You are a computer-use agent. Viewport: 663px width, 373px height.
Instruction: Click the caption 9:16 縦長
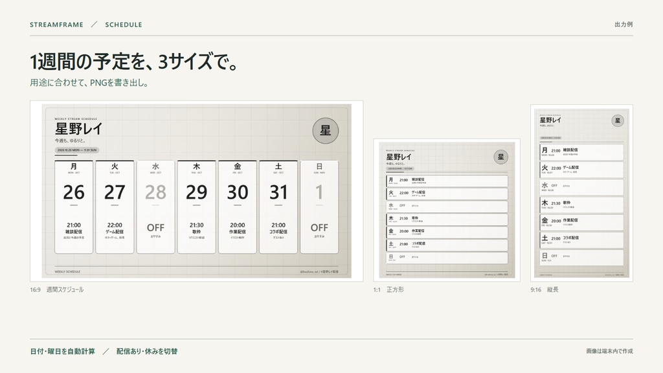coord(545,289)
